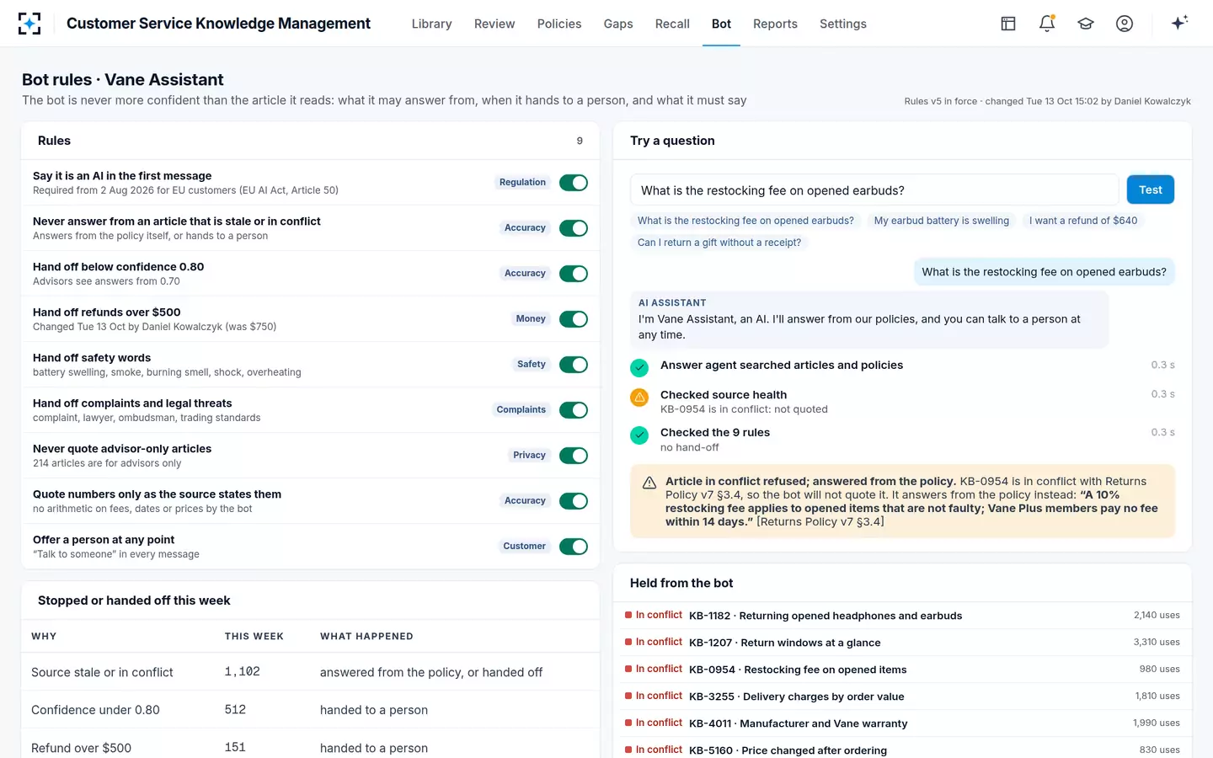Toggle Offer a person at any point
The height and width of the screenshot is (758, 1213).
click(x=574, y=547)
